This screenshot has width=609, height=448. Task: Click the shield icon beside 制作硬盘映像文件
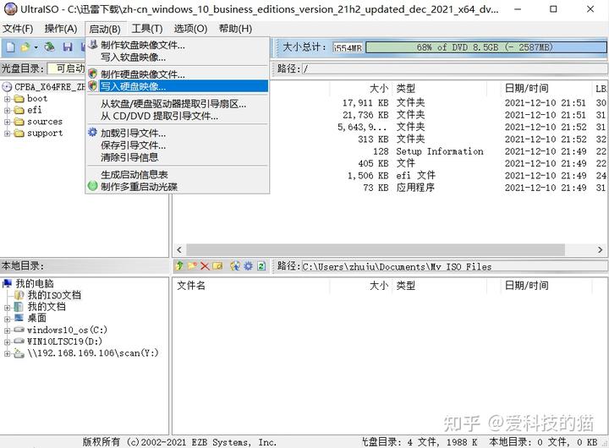92,74
